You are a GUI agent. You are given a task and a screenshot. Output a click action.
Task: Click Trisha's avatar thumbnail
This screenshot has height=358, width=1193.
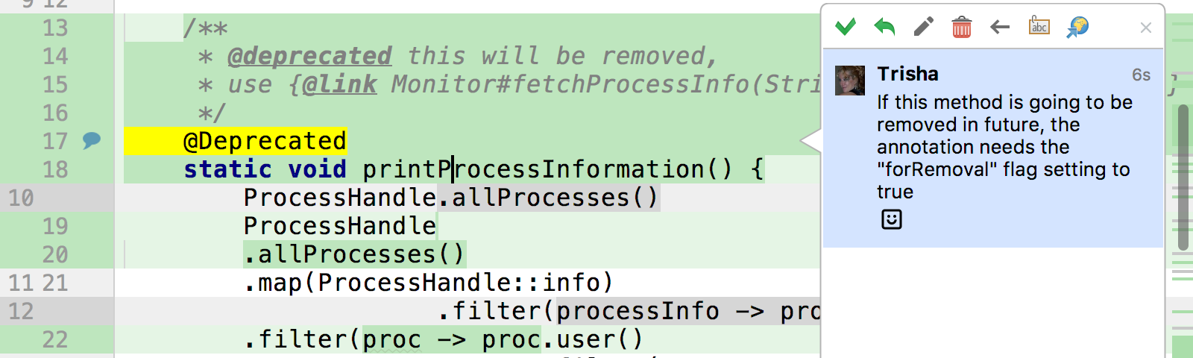(850, 80)
